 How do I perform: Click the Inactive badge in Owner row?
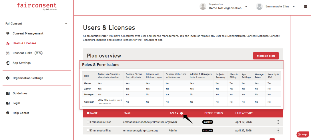(208, 122)
